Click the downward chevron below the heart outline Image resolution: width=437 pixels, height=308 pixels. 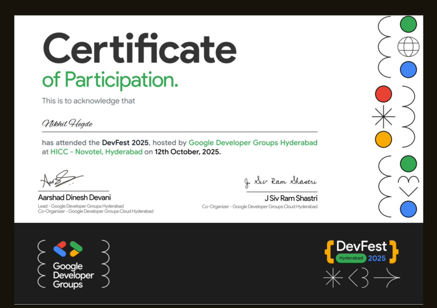click(408, 191)
